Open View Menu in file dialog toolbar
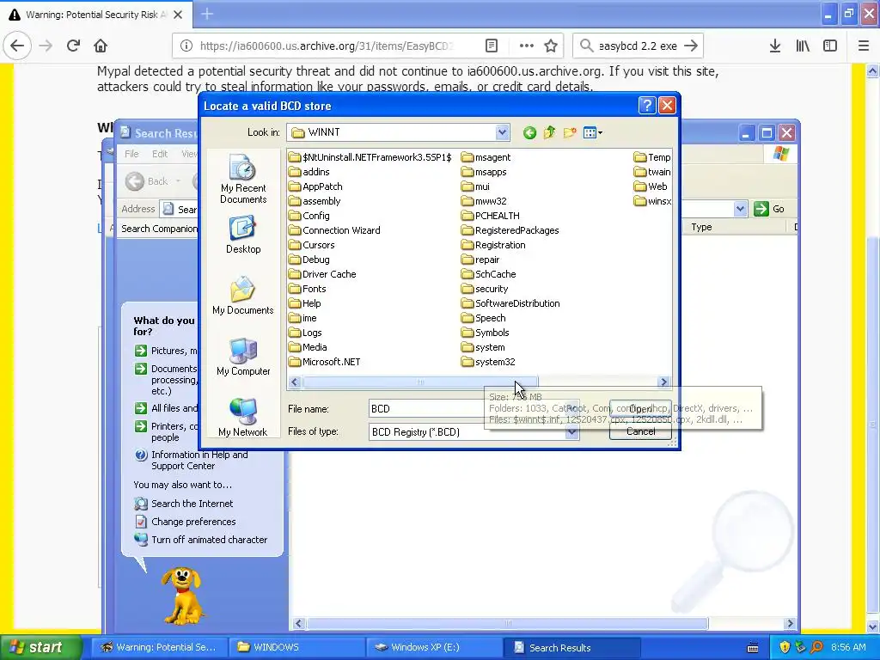This screenshot has width=880, height=660. click(592, 132)
